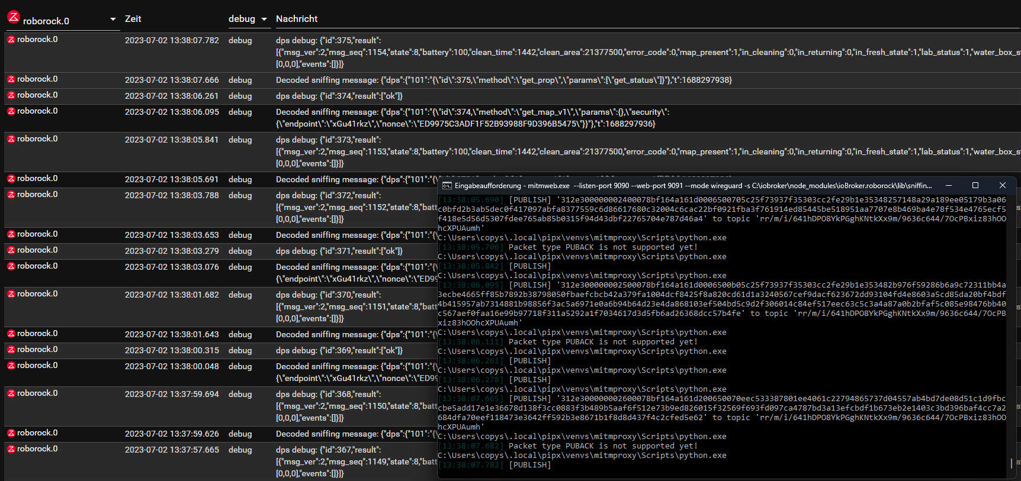Click debug level cell of the 13:38:07.666 row
The width and height of the screenshot is (1021, 481).
coord(240,80)
